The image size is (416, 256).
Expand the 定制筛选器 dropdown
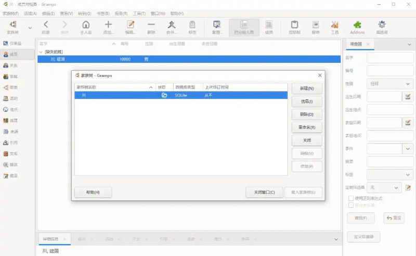tap(384, 187)
